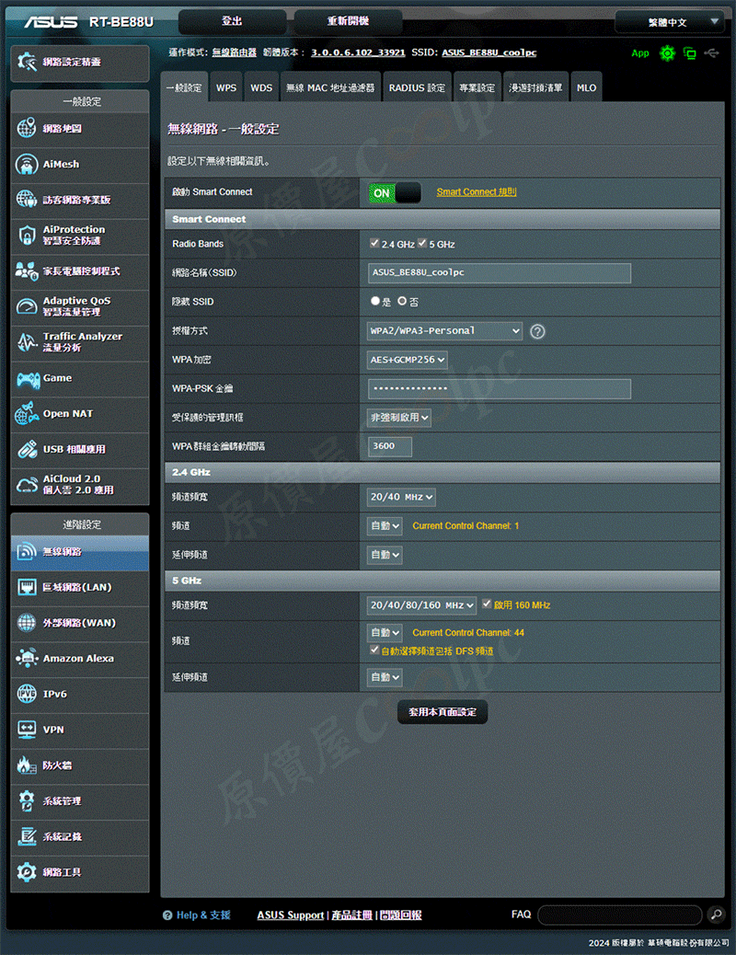
Task: Open the AiCloud 2.0 cloud icon
Action: (26, 484)
